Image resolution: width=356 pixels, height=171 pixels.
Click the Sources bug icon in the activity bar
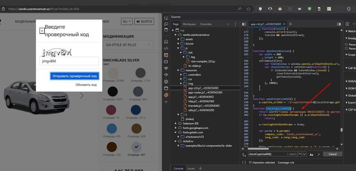click(166, 61)
